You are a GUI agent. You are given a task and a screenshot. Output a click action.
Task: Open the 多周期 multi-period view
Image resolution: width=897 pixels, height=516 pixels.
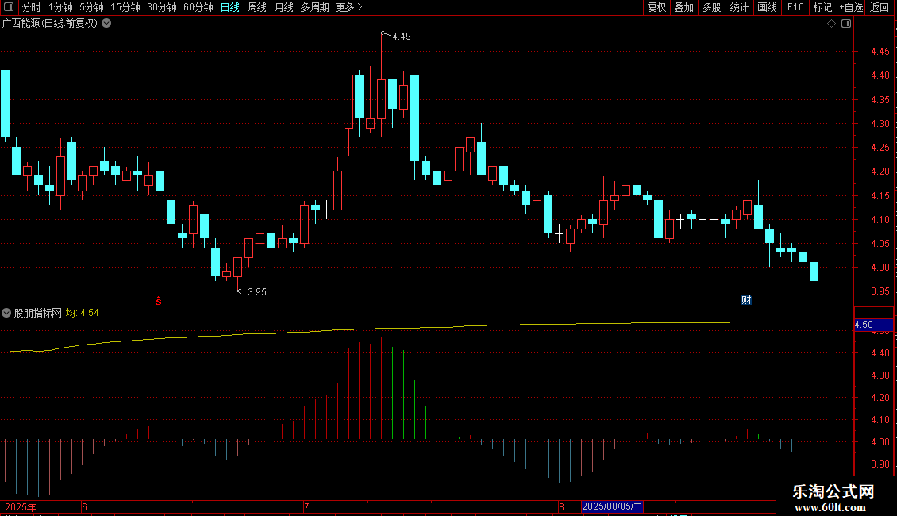click(314, 7)
